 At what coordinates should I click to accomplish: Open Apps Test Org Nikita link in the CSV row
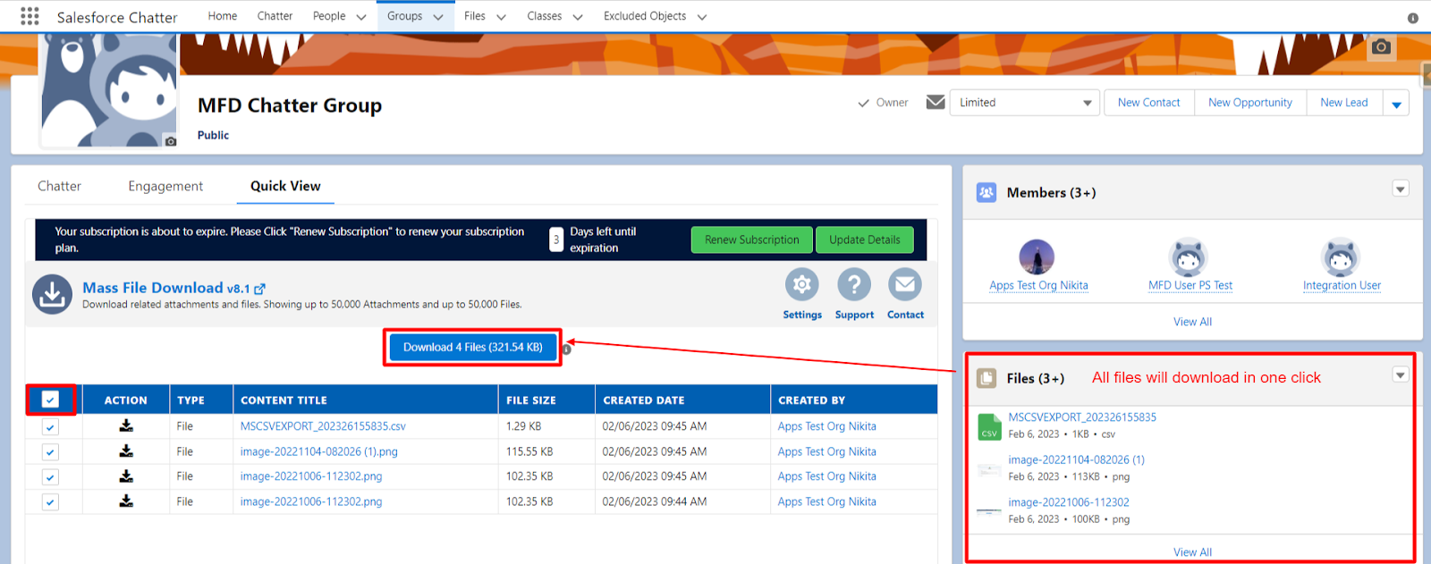[x=827, y=426]
